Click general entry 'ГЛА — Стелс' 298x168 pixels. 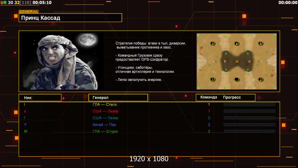coord(105,104)
